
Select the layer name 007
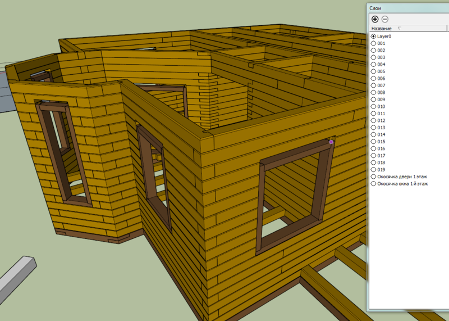point(381,85)
